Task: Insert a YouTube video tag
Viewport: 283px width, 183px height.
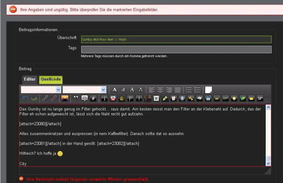Action: click(113, 98)
